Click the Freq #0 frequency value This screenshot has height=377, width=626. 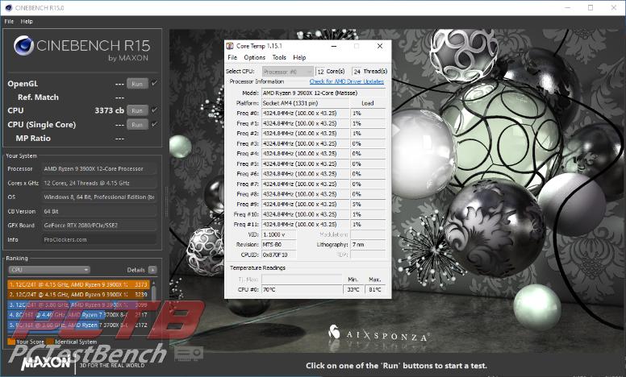tap(306, 113)
